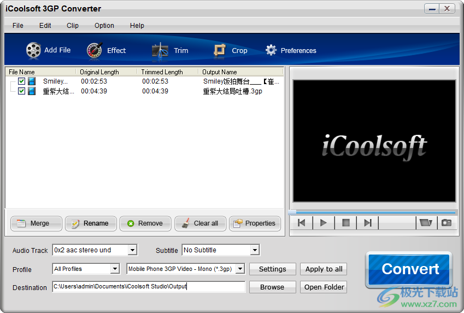Uncheck the 重紫大结 file checkbox

[x=21, y=91]
